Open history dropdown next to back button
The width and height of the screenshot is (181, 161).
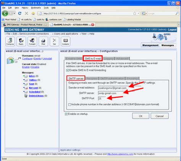coord(14,13)
